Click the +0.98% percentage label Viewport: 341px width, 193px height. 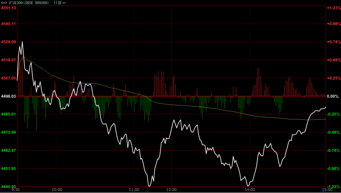(x=333, y=24)
